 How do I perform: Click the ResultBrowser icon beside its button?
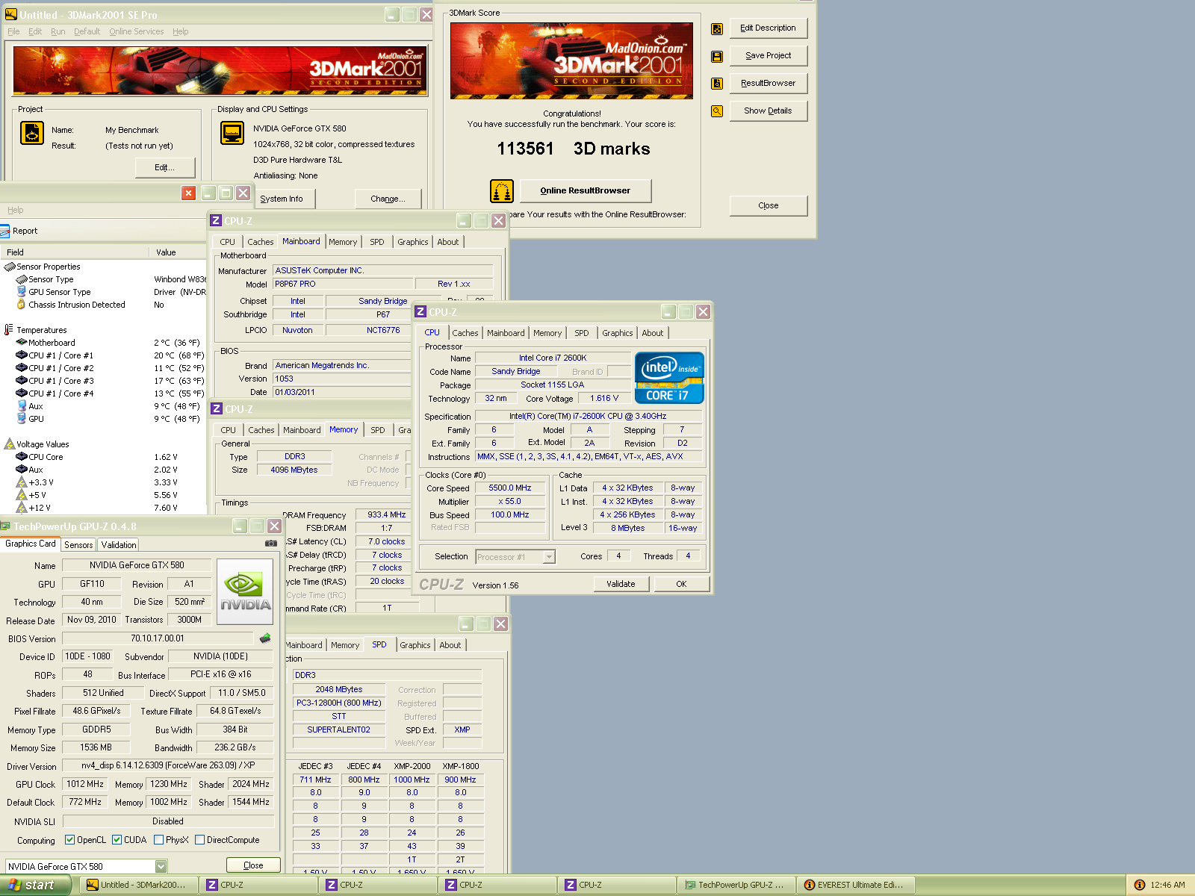[x=717, y=84]
